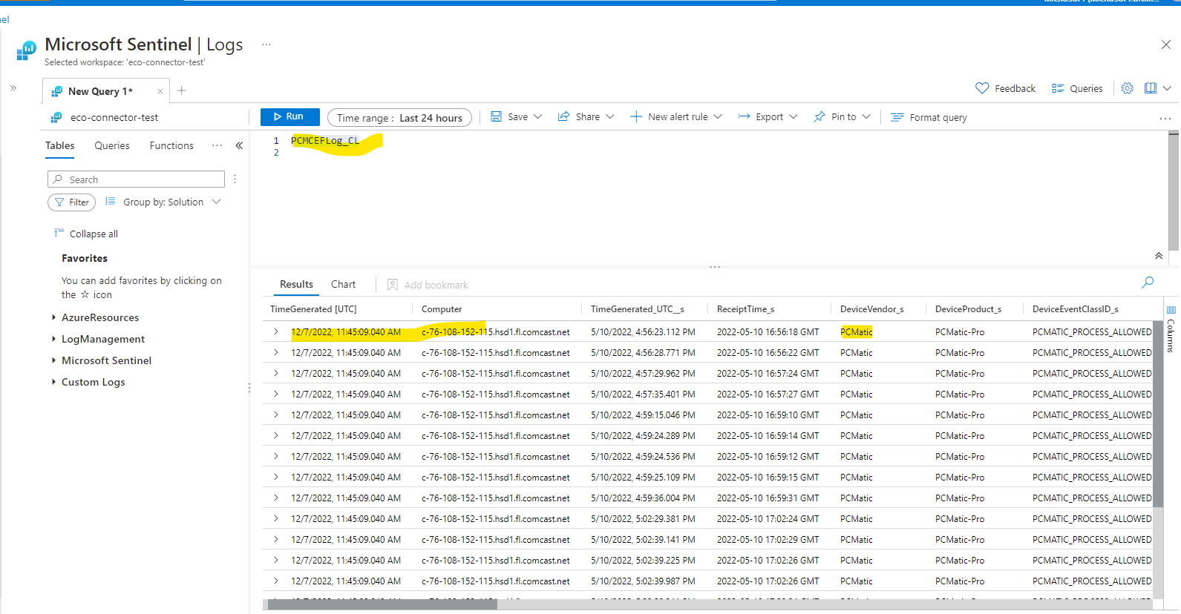This screenshot has width=1181, height=614.
Task: Open the ellipsis beside the Logs title
Action: (266, 44)
